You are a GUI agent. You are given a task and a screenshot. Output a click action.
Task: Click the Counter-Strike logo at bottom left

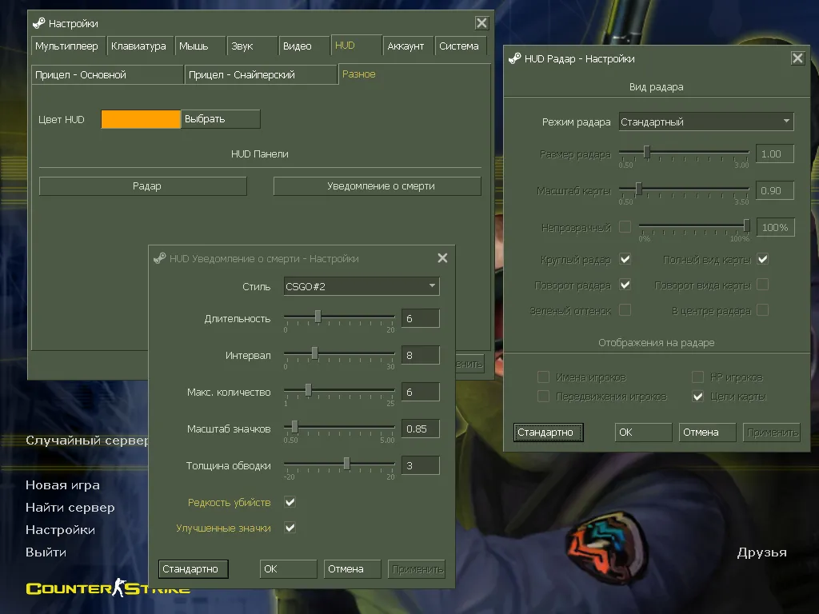(108, 589)
